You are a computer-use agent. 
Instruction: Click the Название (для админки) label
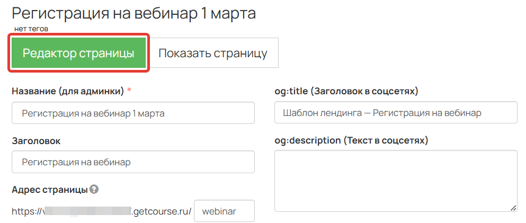(x=68, y=91)
